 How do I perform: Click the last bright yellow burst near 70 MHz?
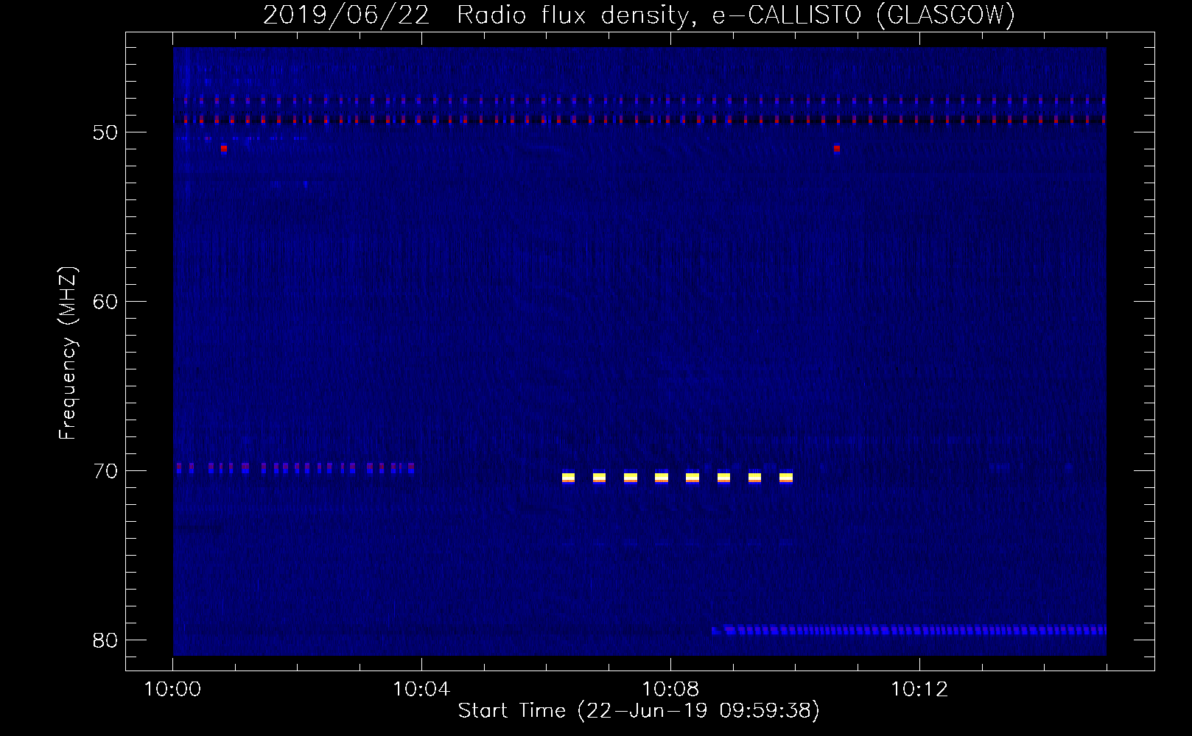coord(786,478)
